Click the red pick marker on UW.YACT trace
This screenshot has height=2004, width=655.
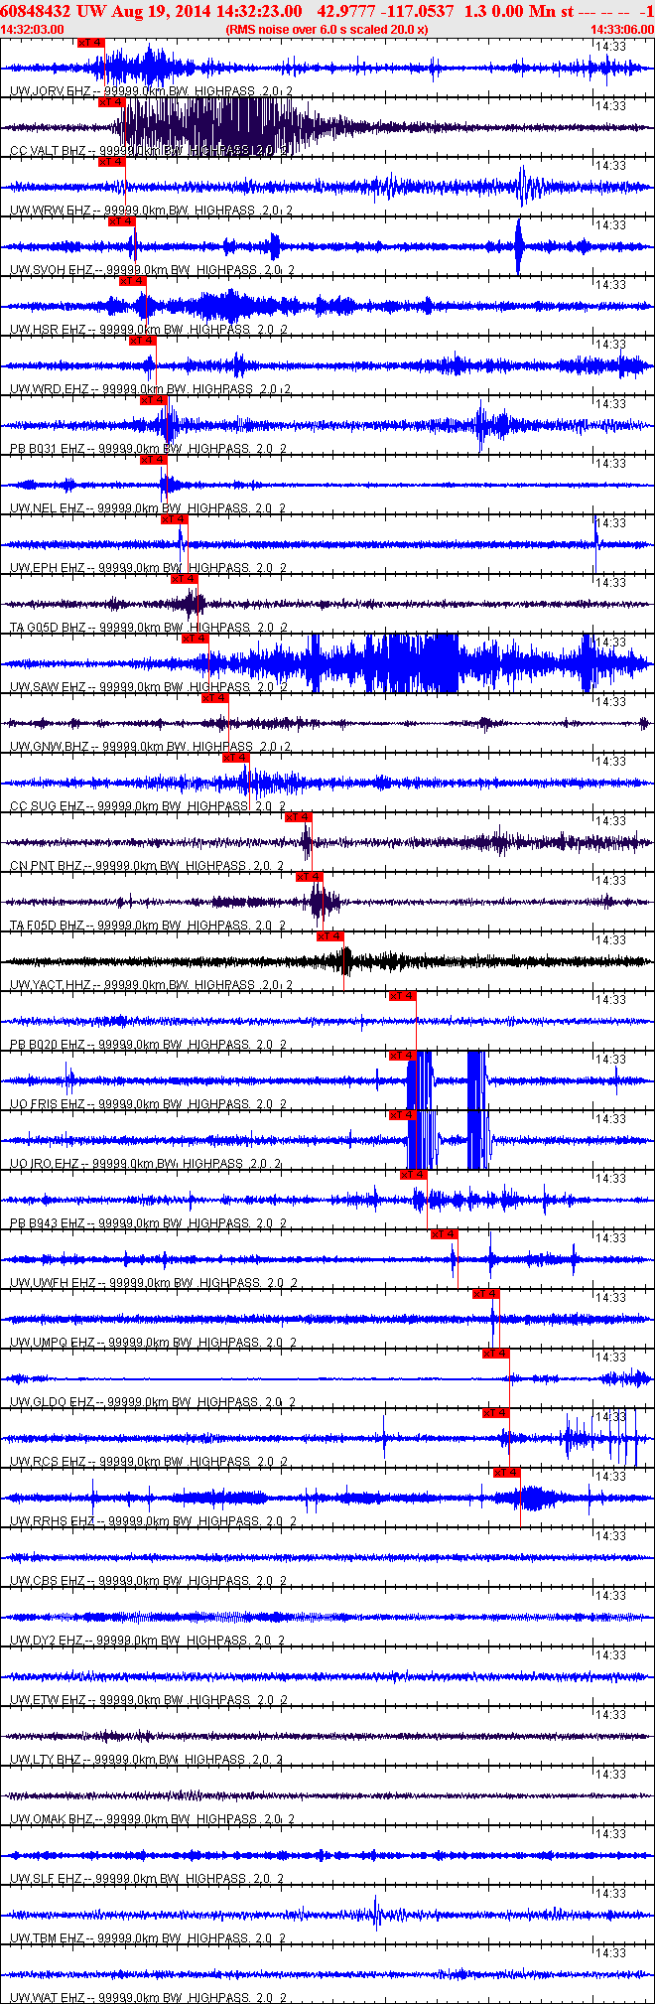(330, 936)
